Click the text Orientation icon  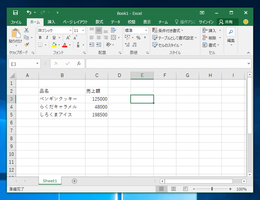(x=109, y=45)
